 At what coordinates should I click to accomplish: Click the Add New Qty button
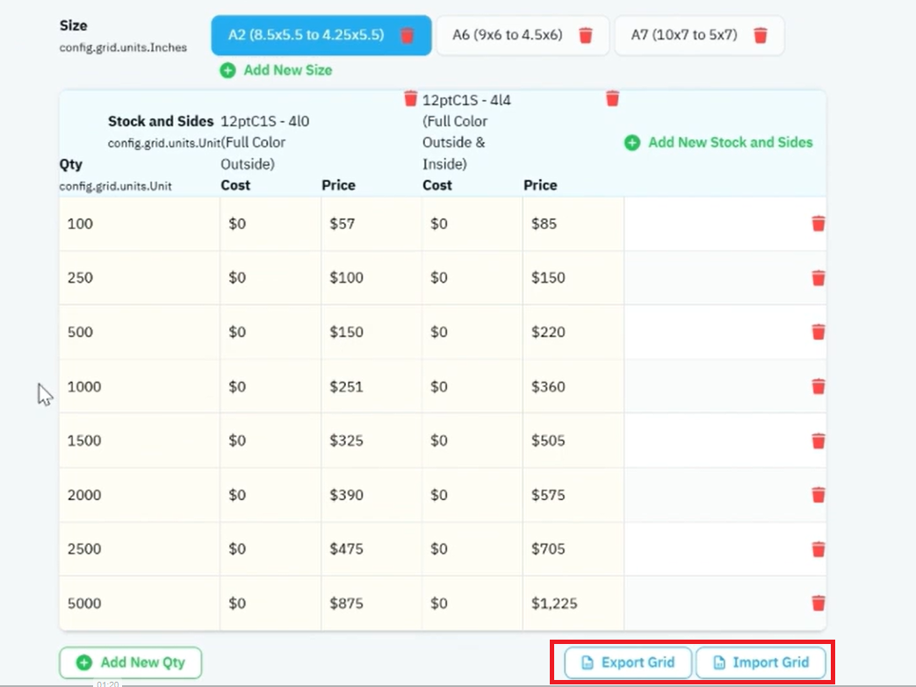tap(130, 662)
